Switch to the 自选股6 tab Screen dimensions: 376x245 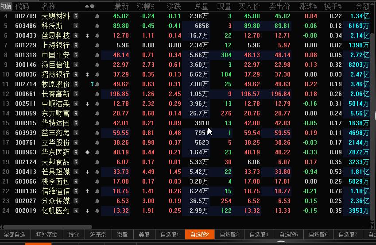318,234
